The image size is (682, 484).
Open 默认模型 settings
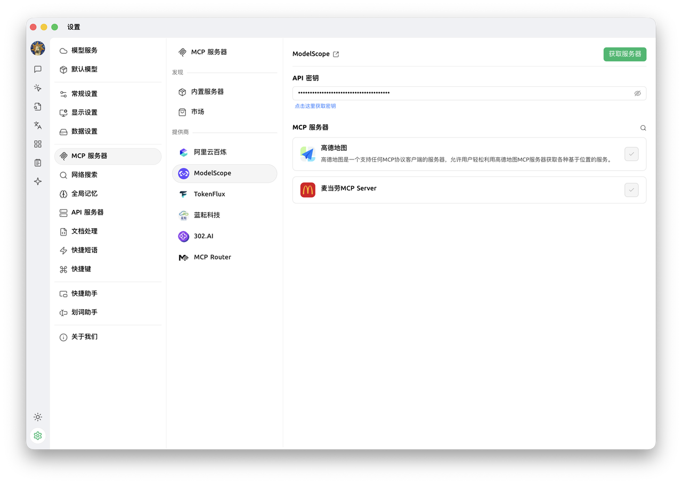(108, 69)
